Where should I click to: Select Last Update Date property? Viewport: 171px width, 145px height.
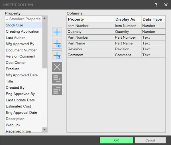pyautogui.click(x=23, y=100)
